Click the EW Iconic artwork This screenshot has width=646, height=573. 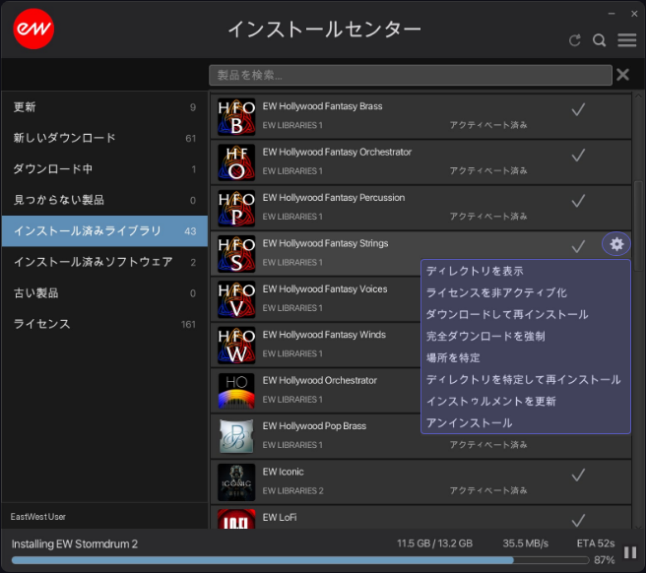click(236, 482)
